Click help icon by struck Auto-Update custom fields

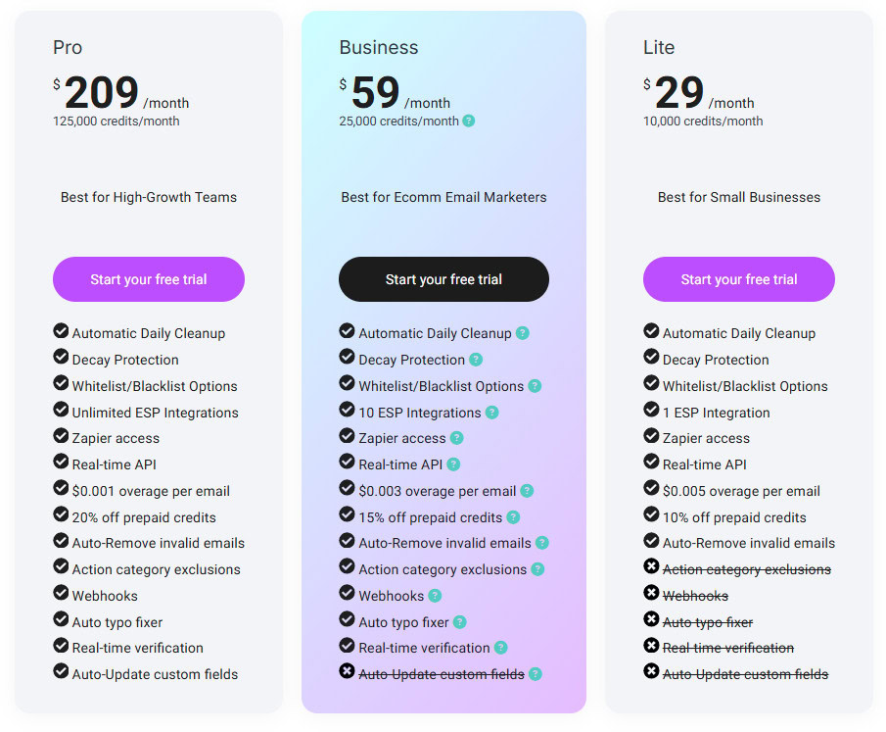(536, 674)
